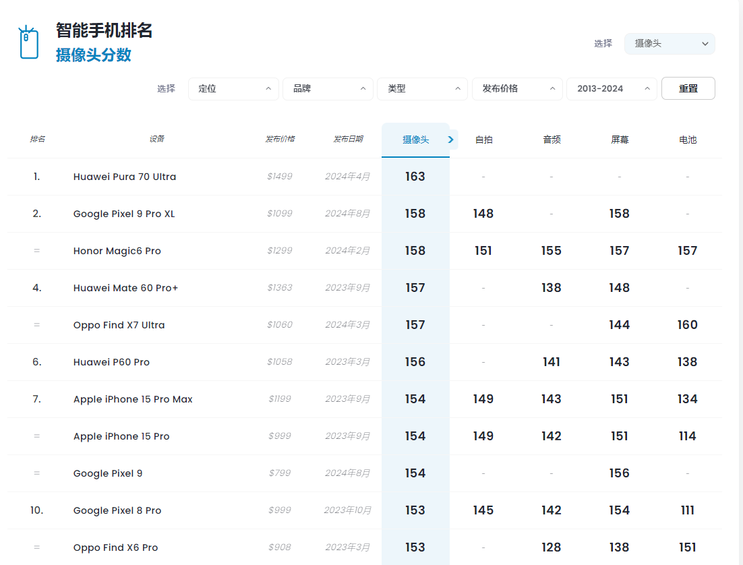Switch to the 音频 score column

(552, 140)
